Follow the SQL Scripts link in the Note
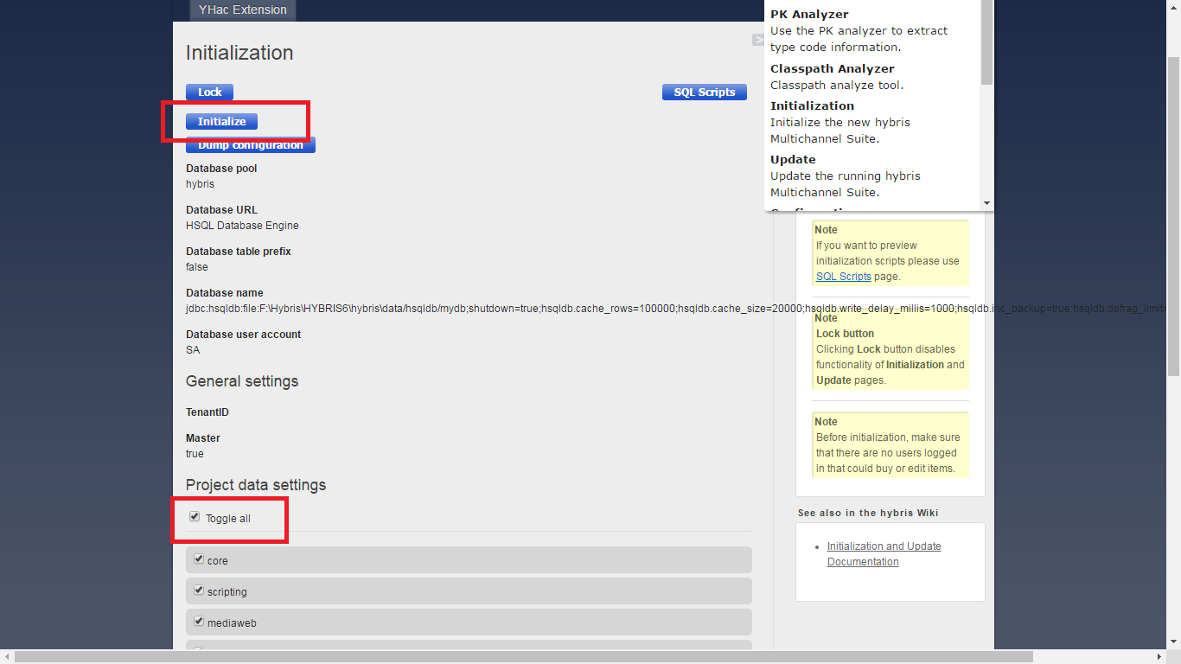The image size is (1181, 664). (x=843, y=276)
